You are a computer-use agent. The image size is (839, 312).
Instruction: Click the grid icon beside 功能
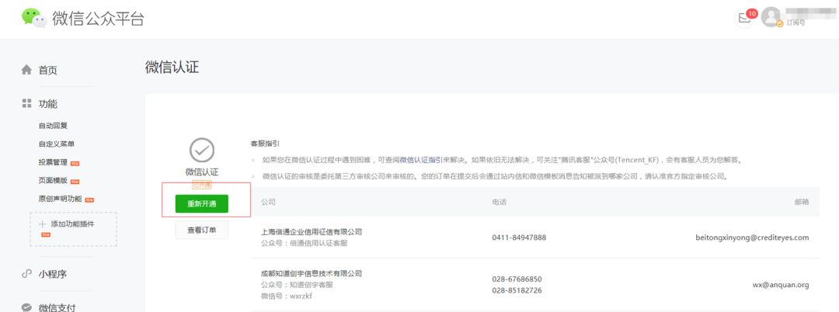[26, 103]
